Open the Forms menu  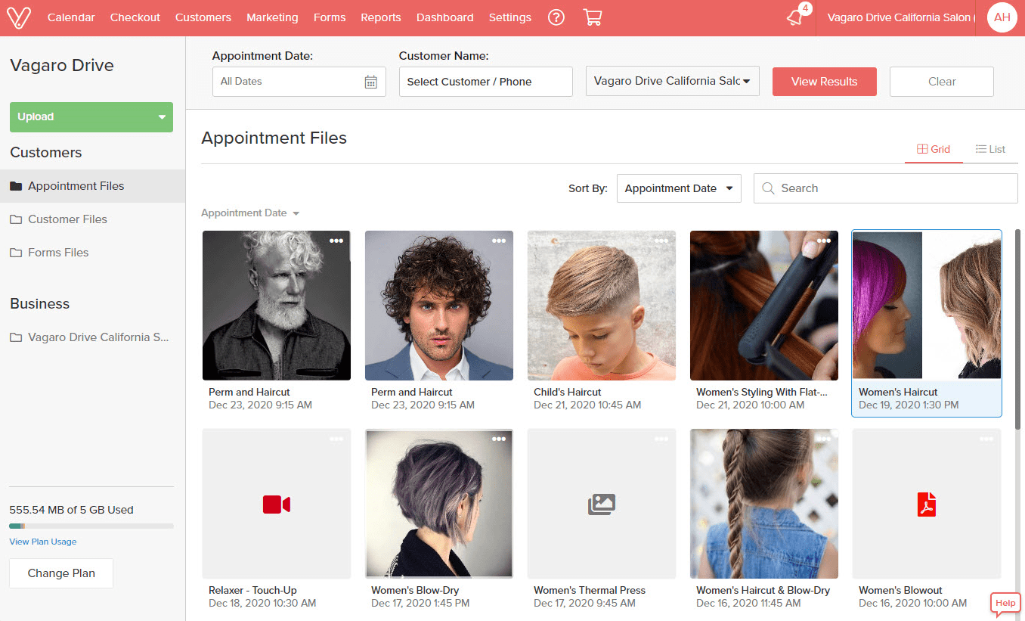tap(330, 17)
